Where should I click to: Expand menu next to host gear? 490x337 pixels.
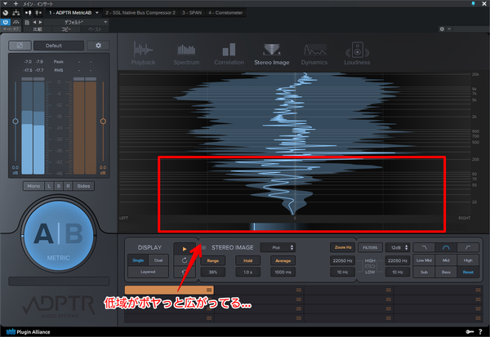pyautogui.click(x=449, y=29)
